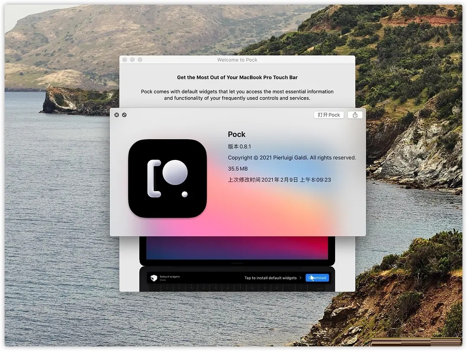The image size is (467, 351).
Task: Click the 打开 Pock button
Action: tap(329, 115)
